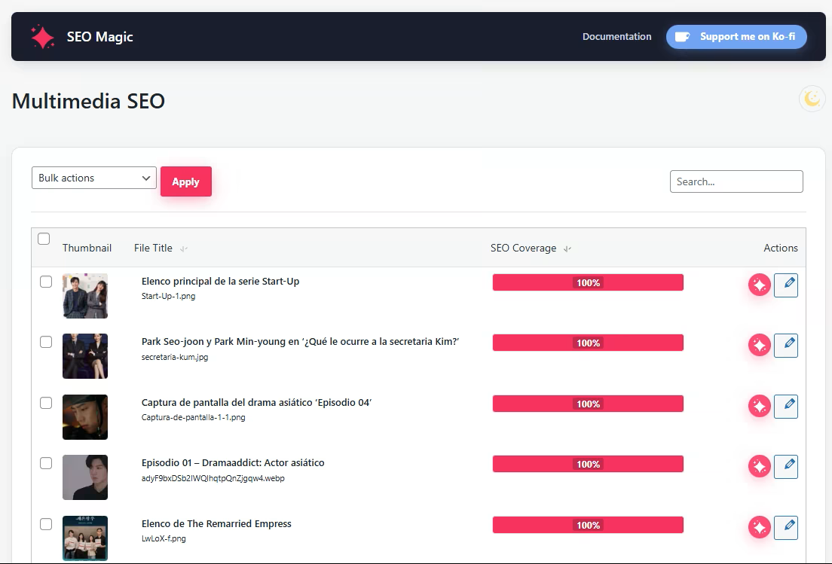The width and height of the screenshot is (832, 564).
Task: Click the sparkle generate icon for Start-Up-1.png
Action: click(759, 285)
